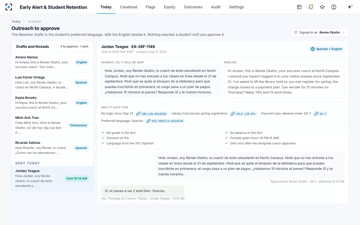
Task: Open the SA-7 policy link
Action: pyautogui.click(x=320, y=114)
